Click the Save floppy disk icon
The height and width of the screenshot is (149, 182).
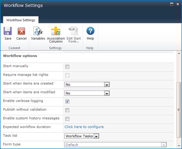point(8,31)
